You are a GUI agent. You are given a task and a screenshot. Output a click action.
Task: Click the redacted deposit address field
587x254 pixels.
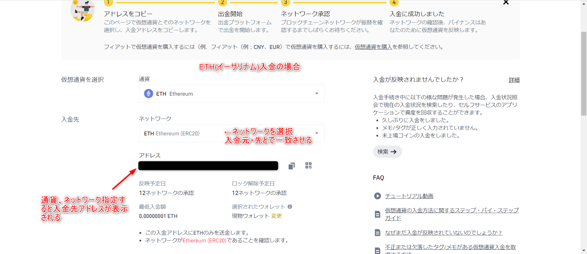pos(208,166)
